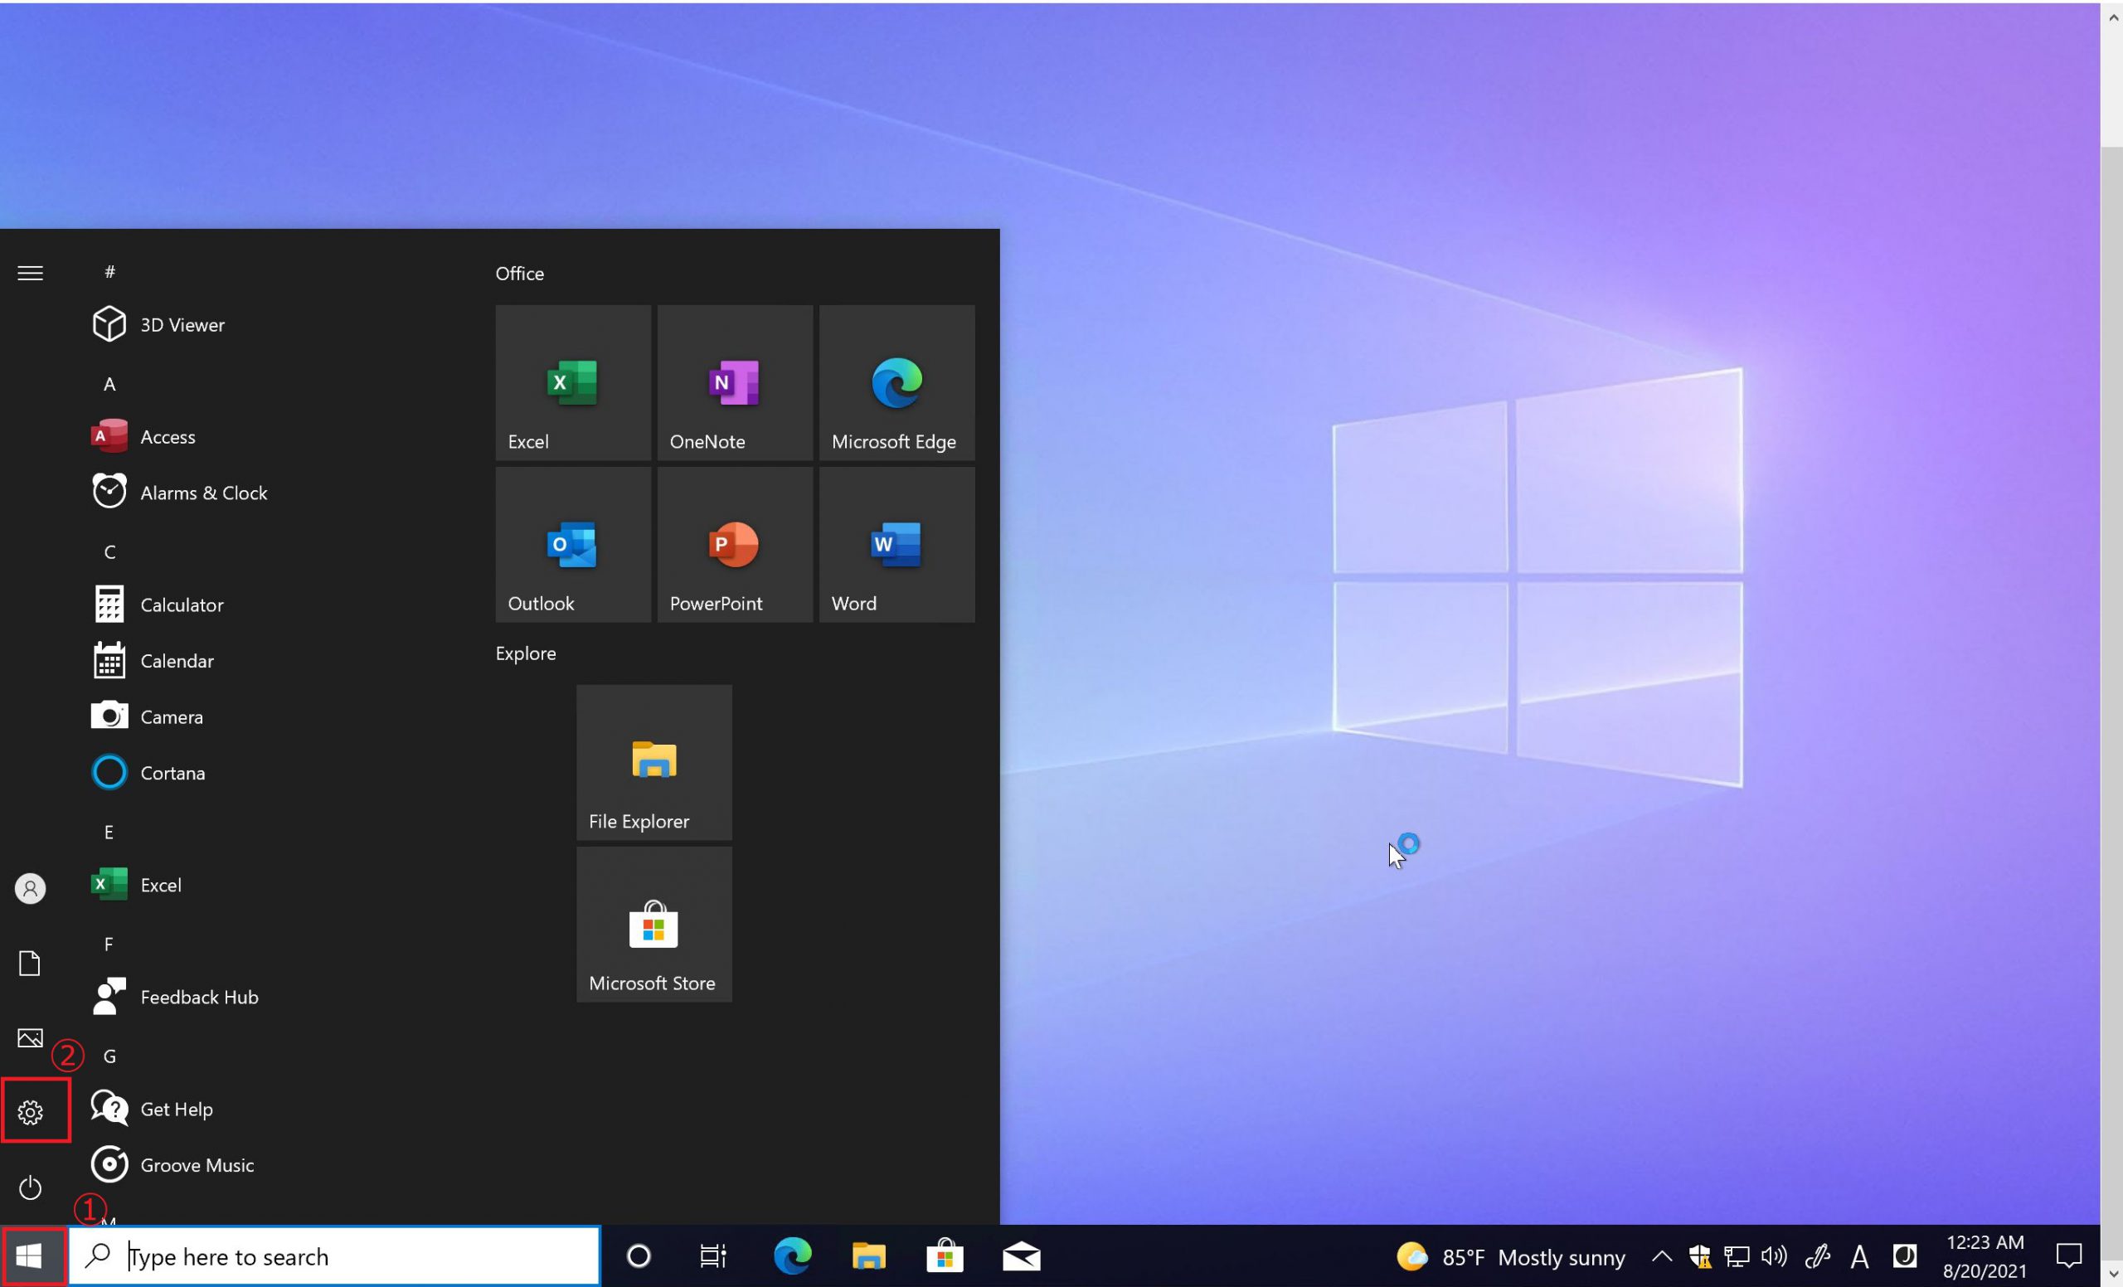The height and width of the screenshot is (1287, 2123).
Task: Click the Office group heading
Action: [x=519, y=273]
